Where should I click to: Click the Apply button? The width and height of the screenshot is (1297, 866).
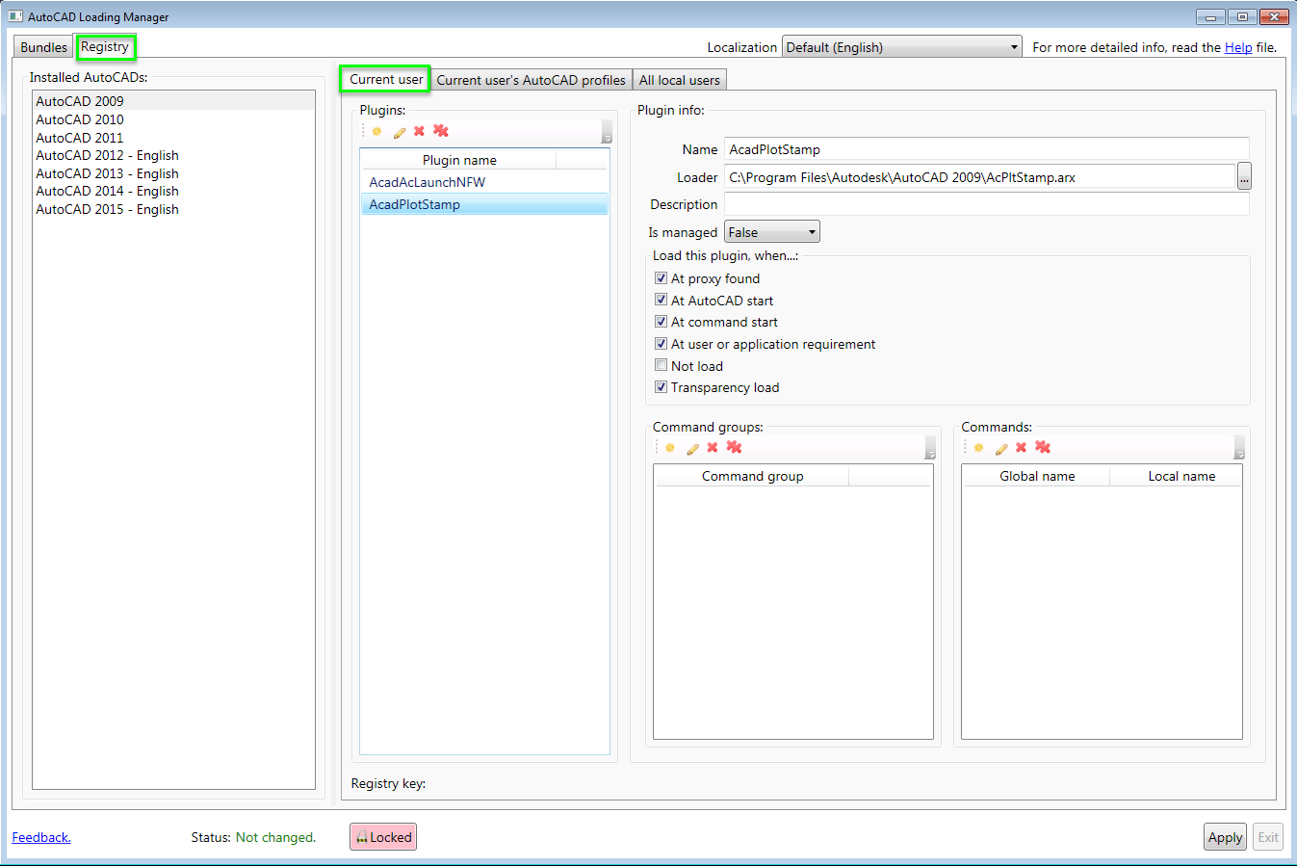(1226, 837)
